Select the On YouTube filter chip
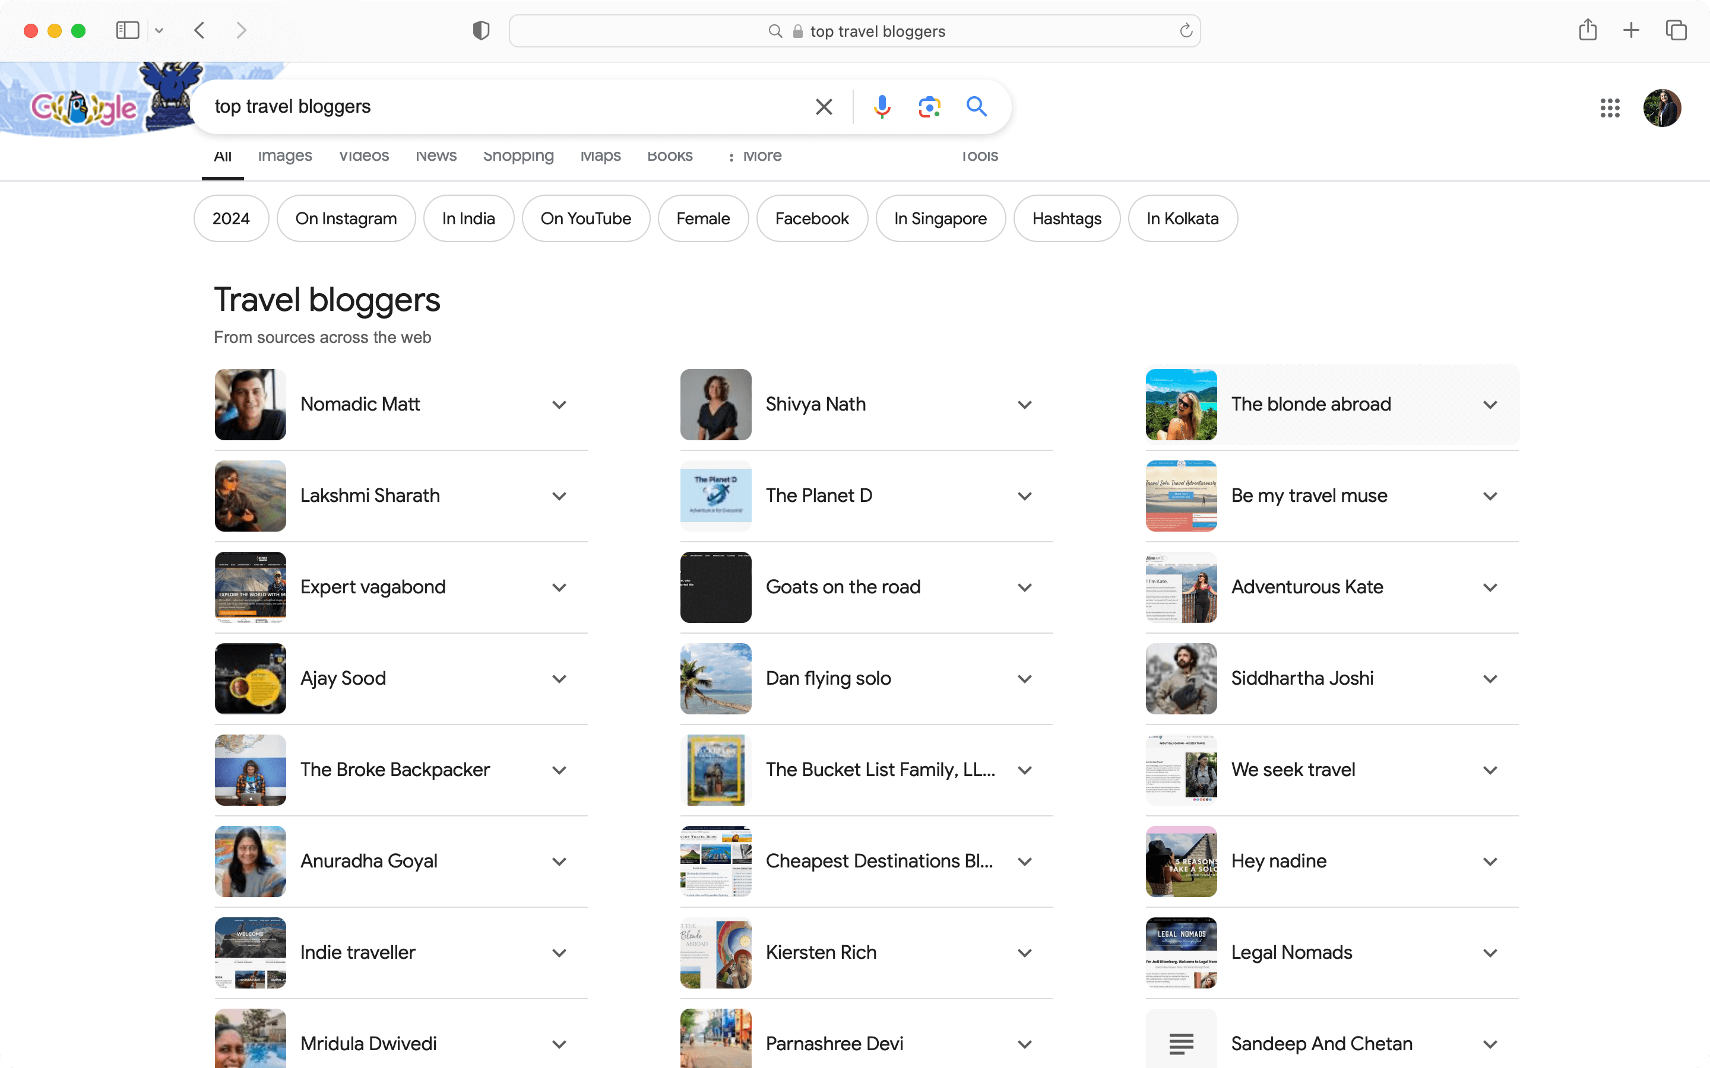This screenshot has width=1710, height=1068. [586, 218]
